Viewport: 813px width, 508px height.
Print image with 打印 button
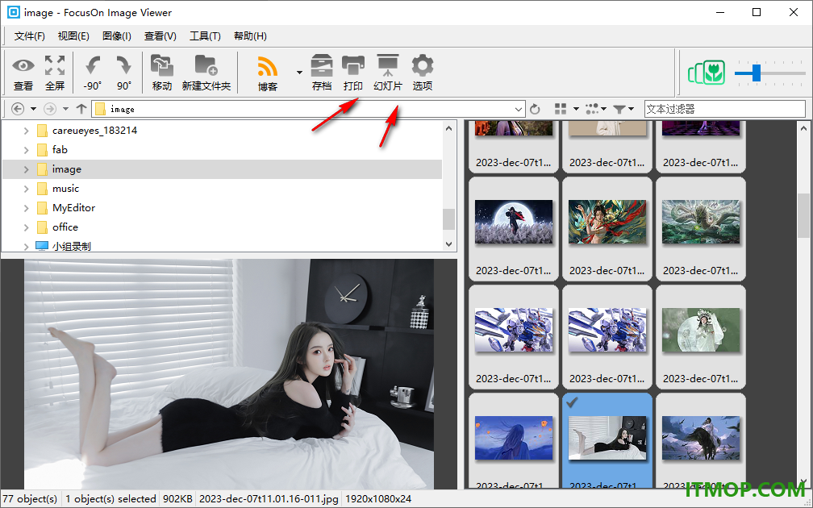coord(353,73)
